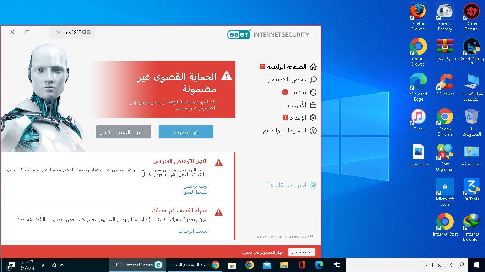Viewport: 485px width, 272px height.
Task: Open the WinRAR archive سورة الدخان icon
Action: point(445,50)
